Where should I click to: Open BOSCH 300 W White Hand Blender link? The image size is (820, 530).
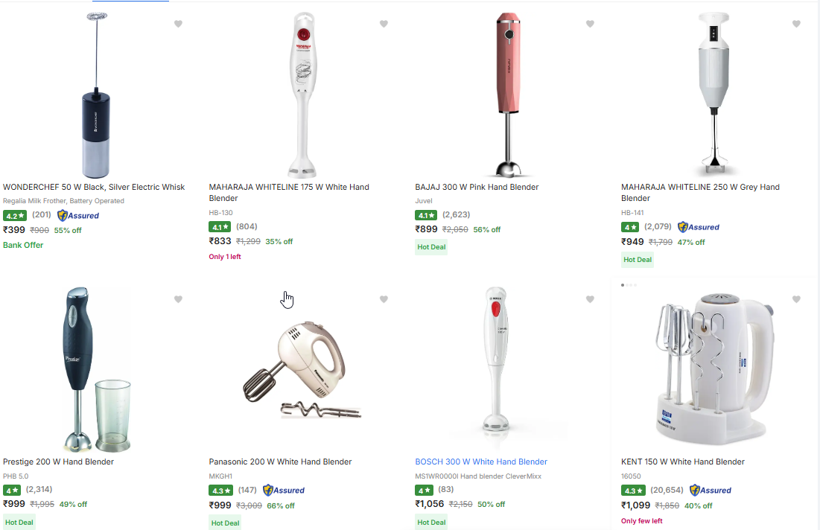481,462
